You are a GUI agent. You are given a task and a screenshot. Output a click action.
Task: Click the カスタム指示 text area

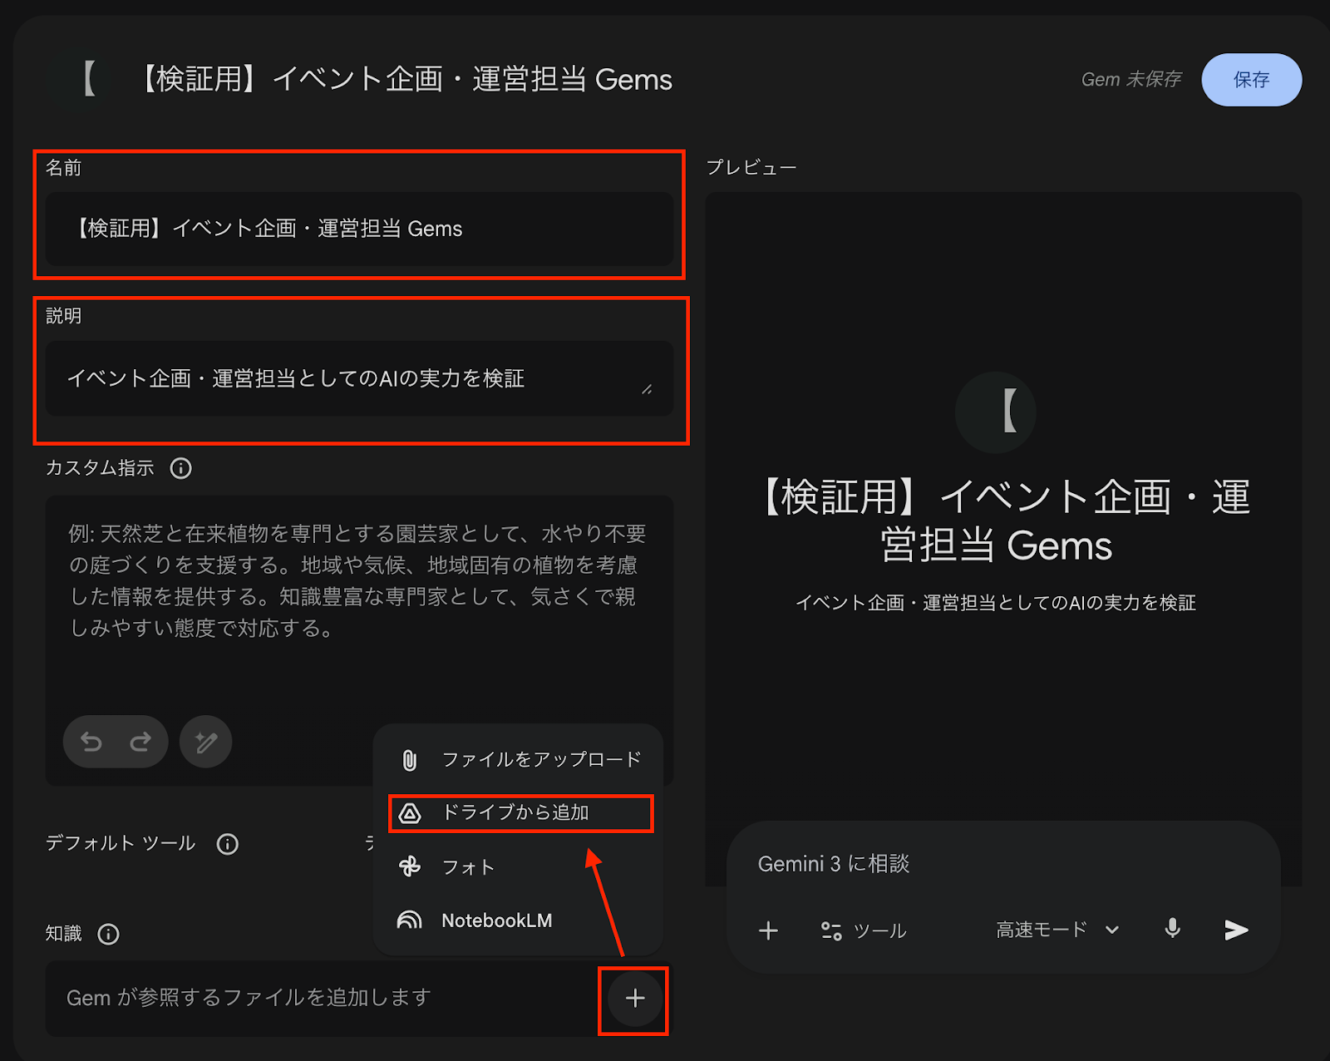[359, 640]
